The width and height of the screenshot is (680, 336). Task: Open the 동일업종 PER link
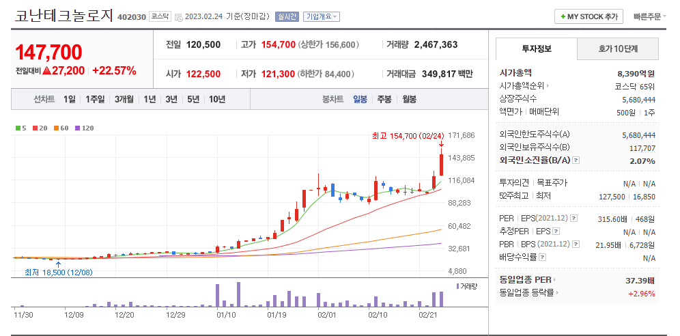point(526,280)
